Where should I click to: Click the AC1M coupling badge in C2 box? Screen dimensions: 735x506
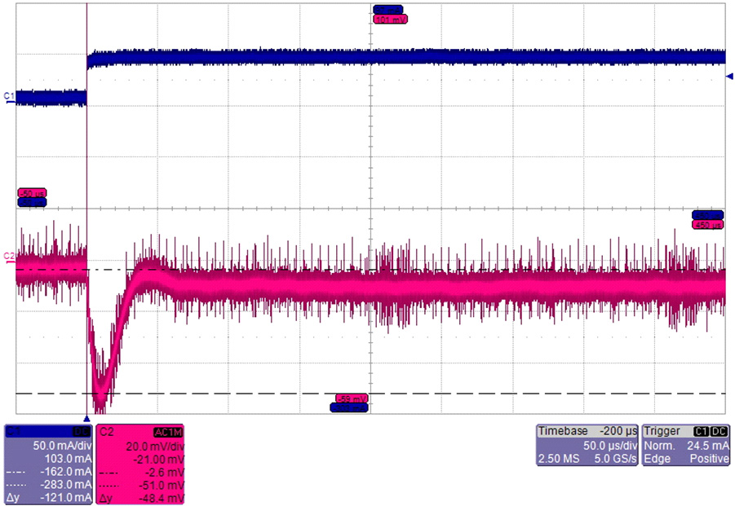167,431
